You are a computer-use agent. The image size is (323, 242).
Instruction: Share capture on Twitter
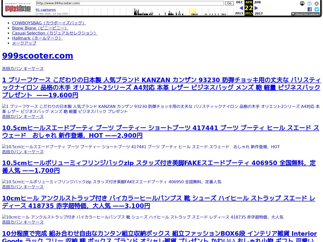317,9
